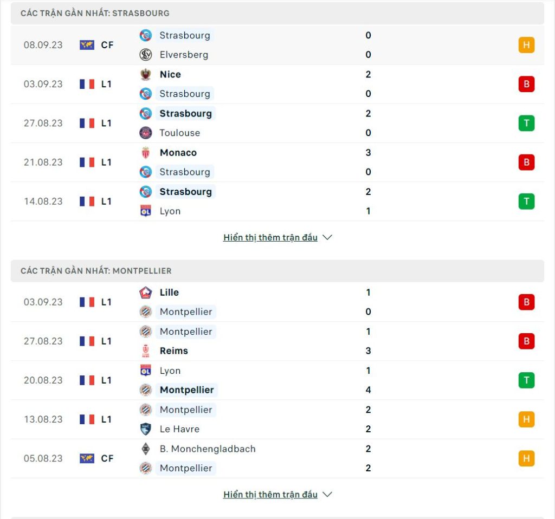Click the Reims team crest
The height and width of the screenshot is (519, 555).
[x=145, y=351]
